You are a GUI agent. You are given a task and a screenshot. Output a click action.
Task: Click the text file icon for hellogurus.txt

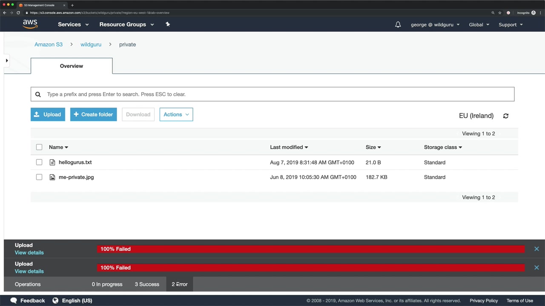tap(52, 162)
